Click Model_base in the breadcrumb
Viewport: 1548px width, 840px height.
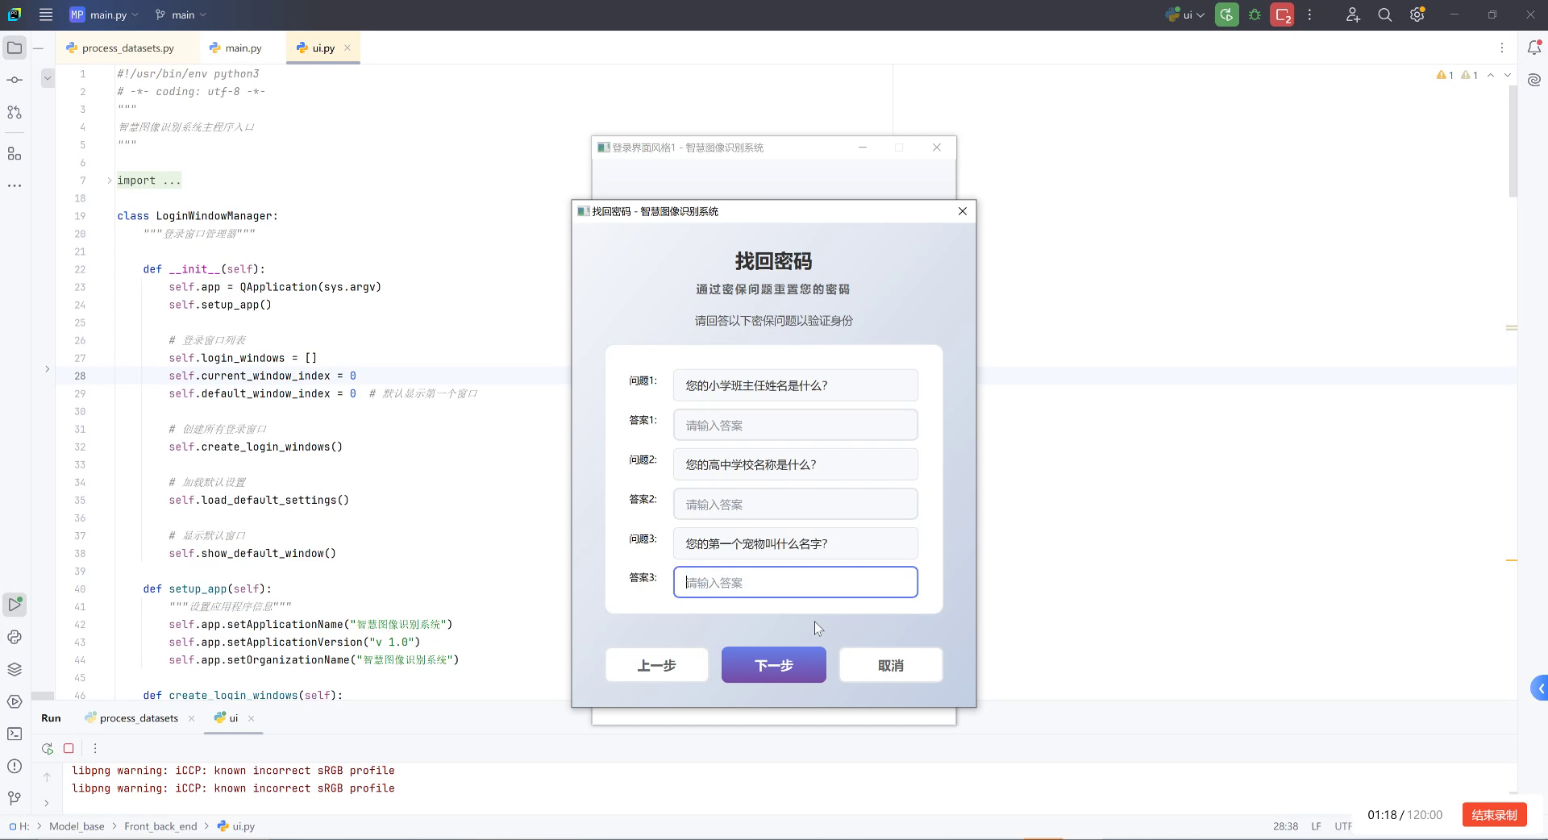pos(77,826)
